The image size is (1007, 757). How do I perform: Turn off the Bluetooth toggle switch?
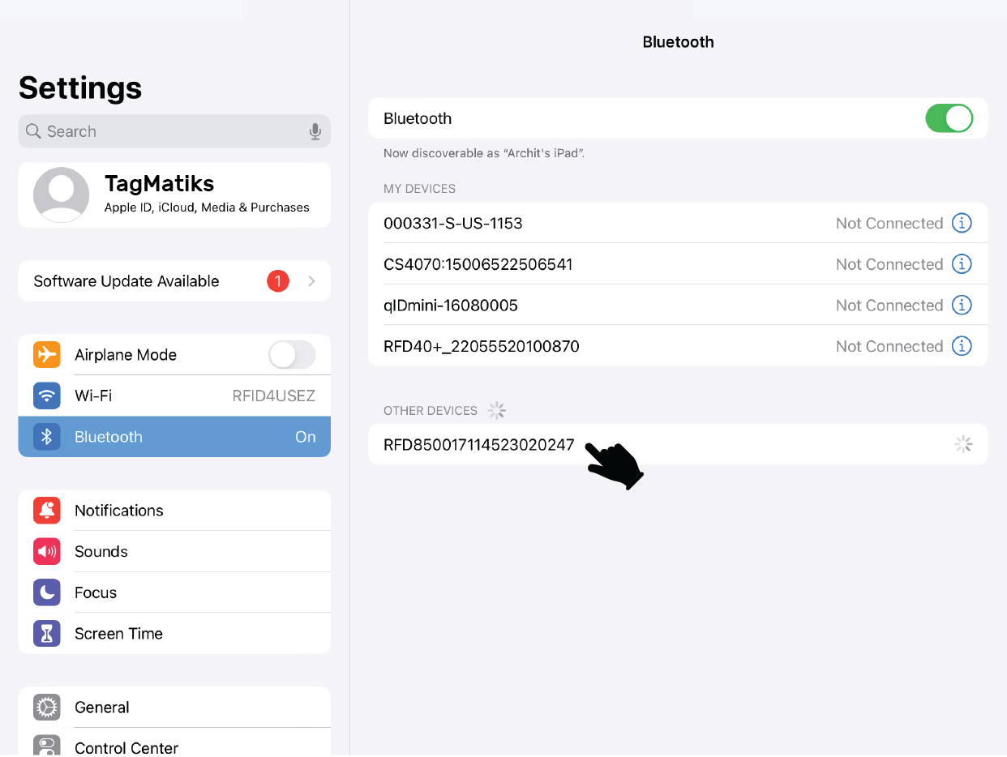tap(948, 118)
